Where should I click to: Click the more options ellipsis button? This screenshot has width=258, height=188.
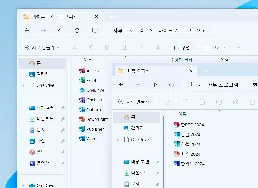(239, 48)
